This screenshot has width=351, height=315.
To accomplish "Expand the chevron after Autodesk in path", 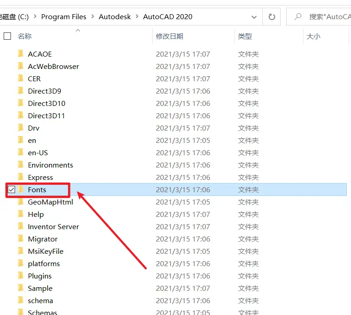I will (137, 16).
